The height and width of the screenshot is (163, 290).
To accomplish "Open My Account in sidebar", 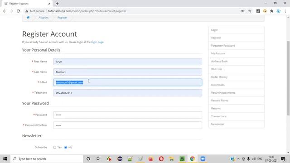I will click(x=237, y=53).
